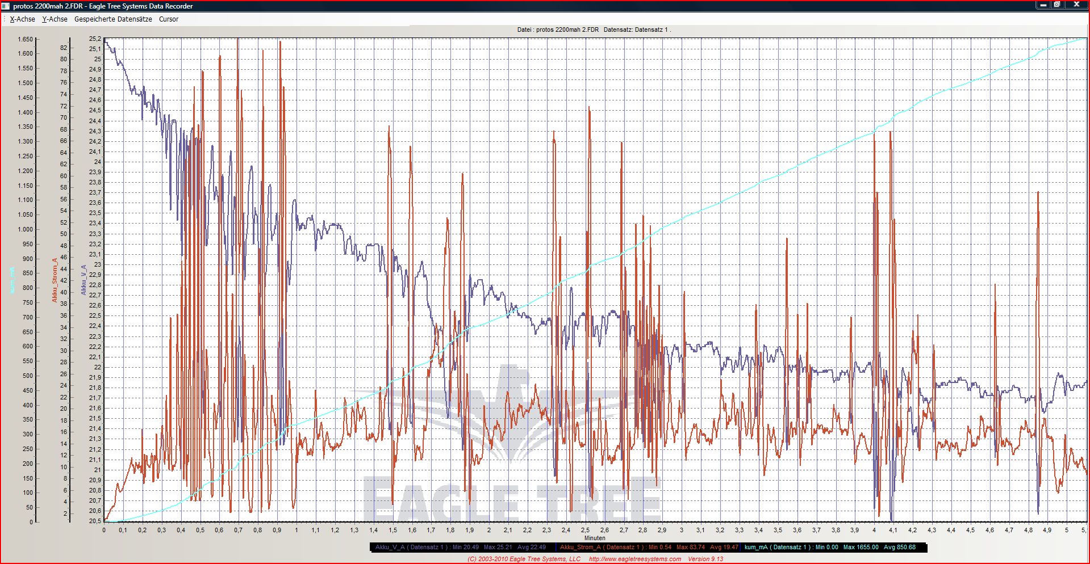Image resolution: width=1090 pixels, height=564 pixels.
Task: Click the 'Minuten' x-axis label
Action: [x=595, y=538]
